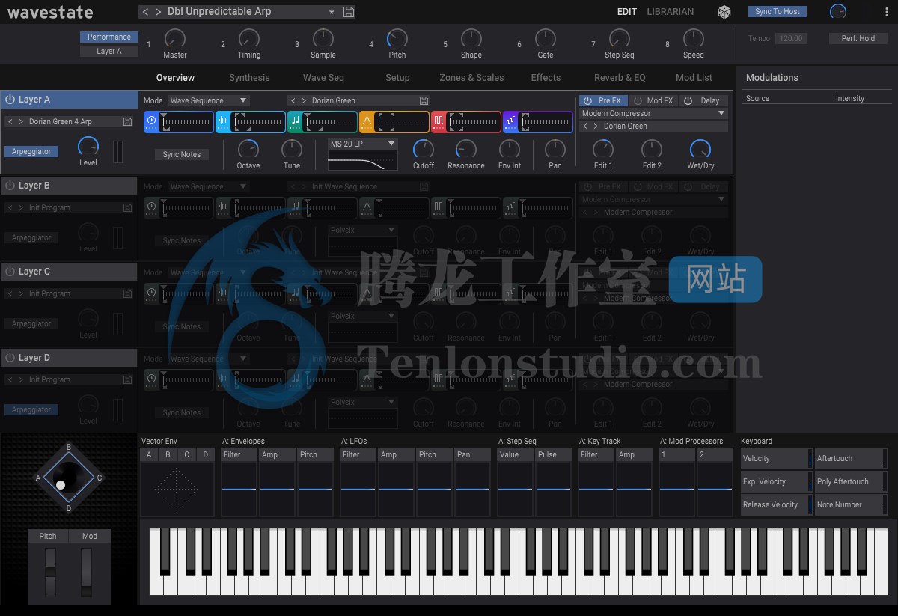Open the Effects tab
Viewport: 898px width, 616px height.
[x=546, y=78]
